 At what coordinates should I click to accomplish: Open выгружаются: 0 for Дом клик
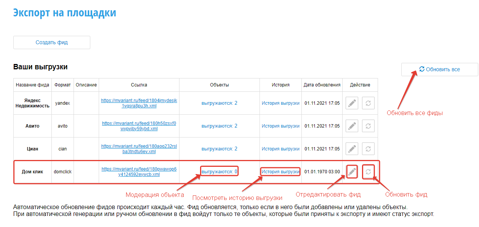point(219,172)
